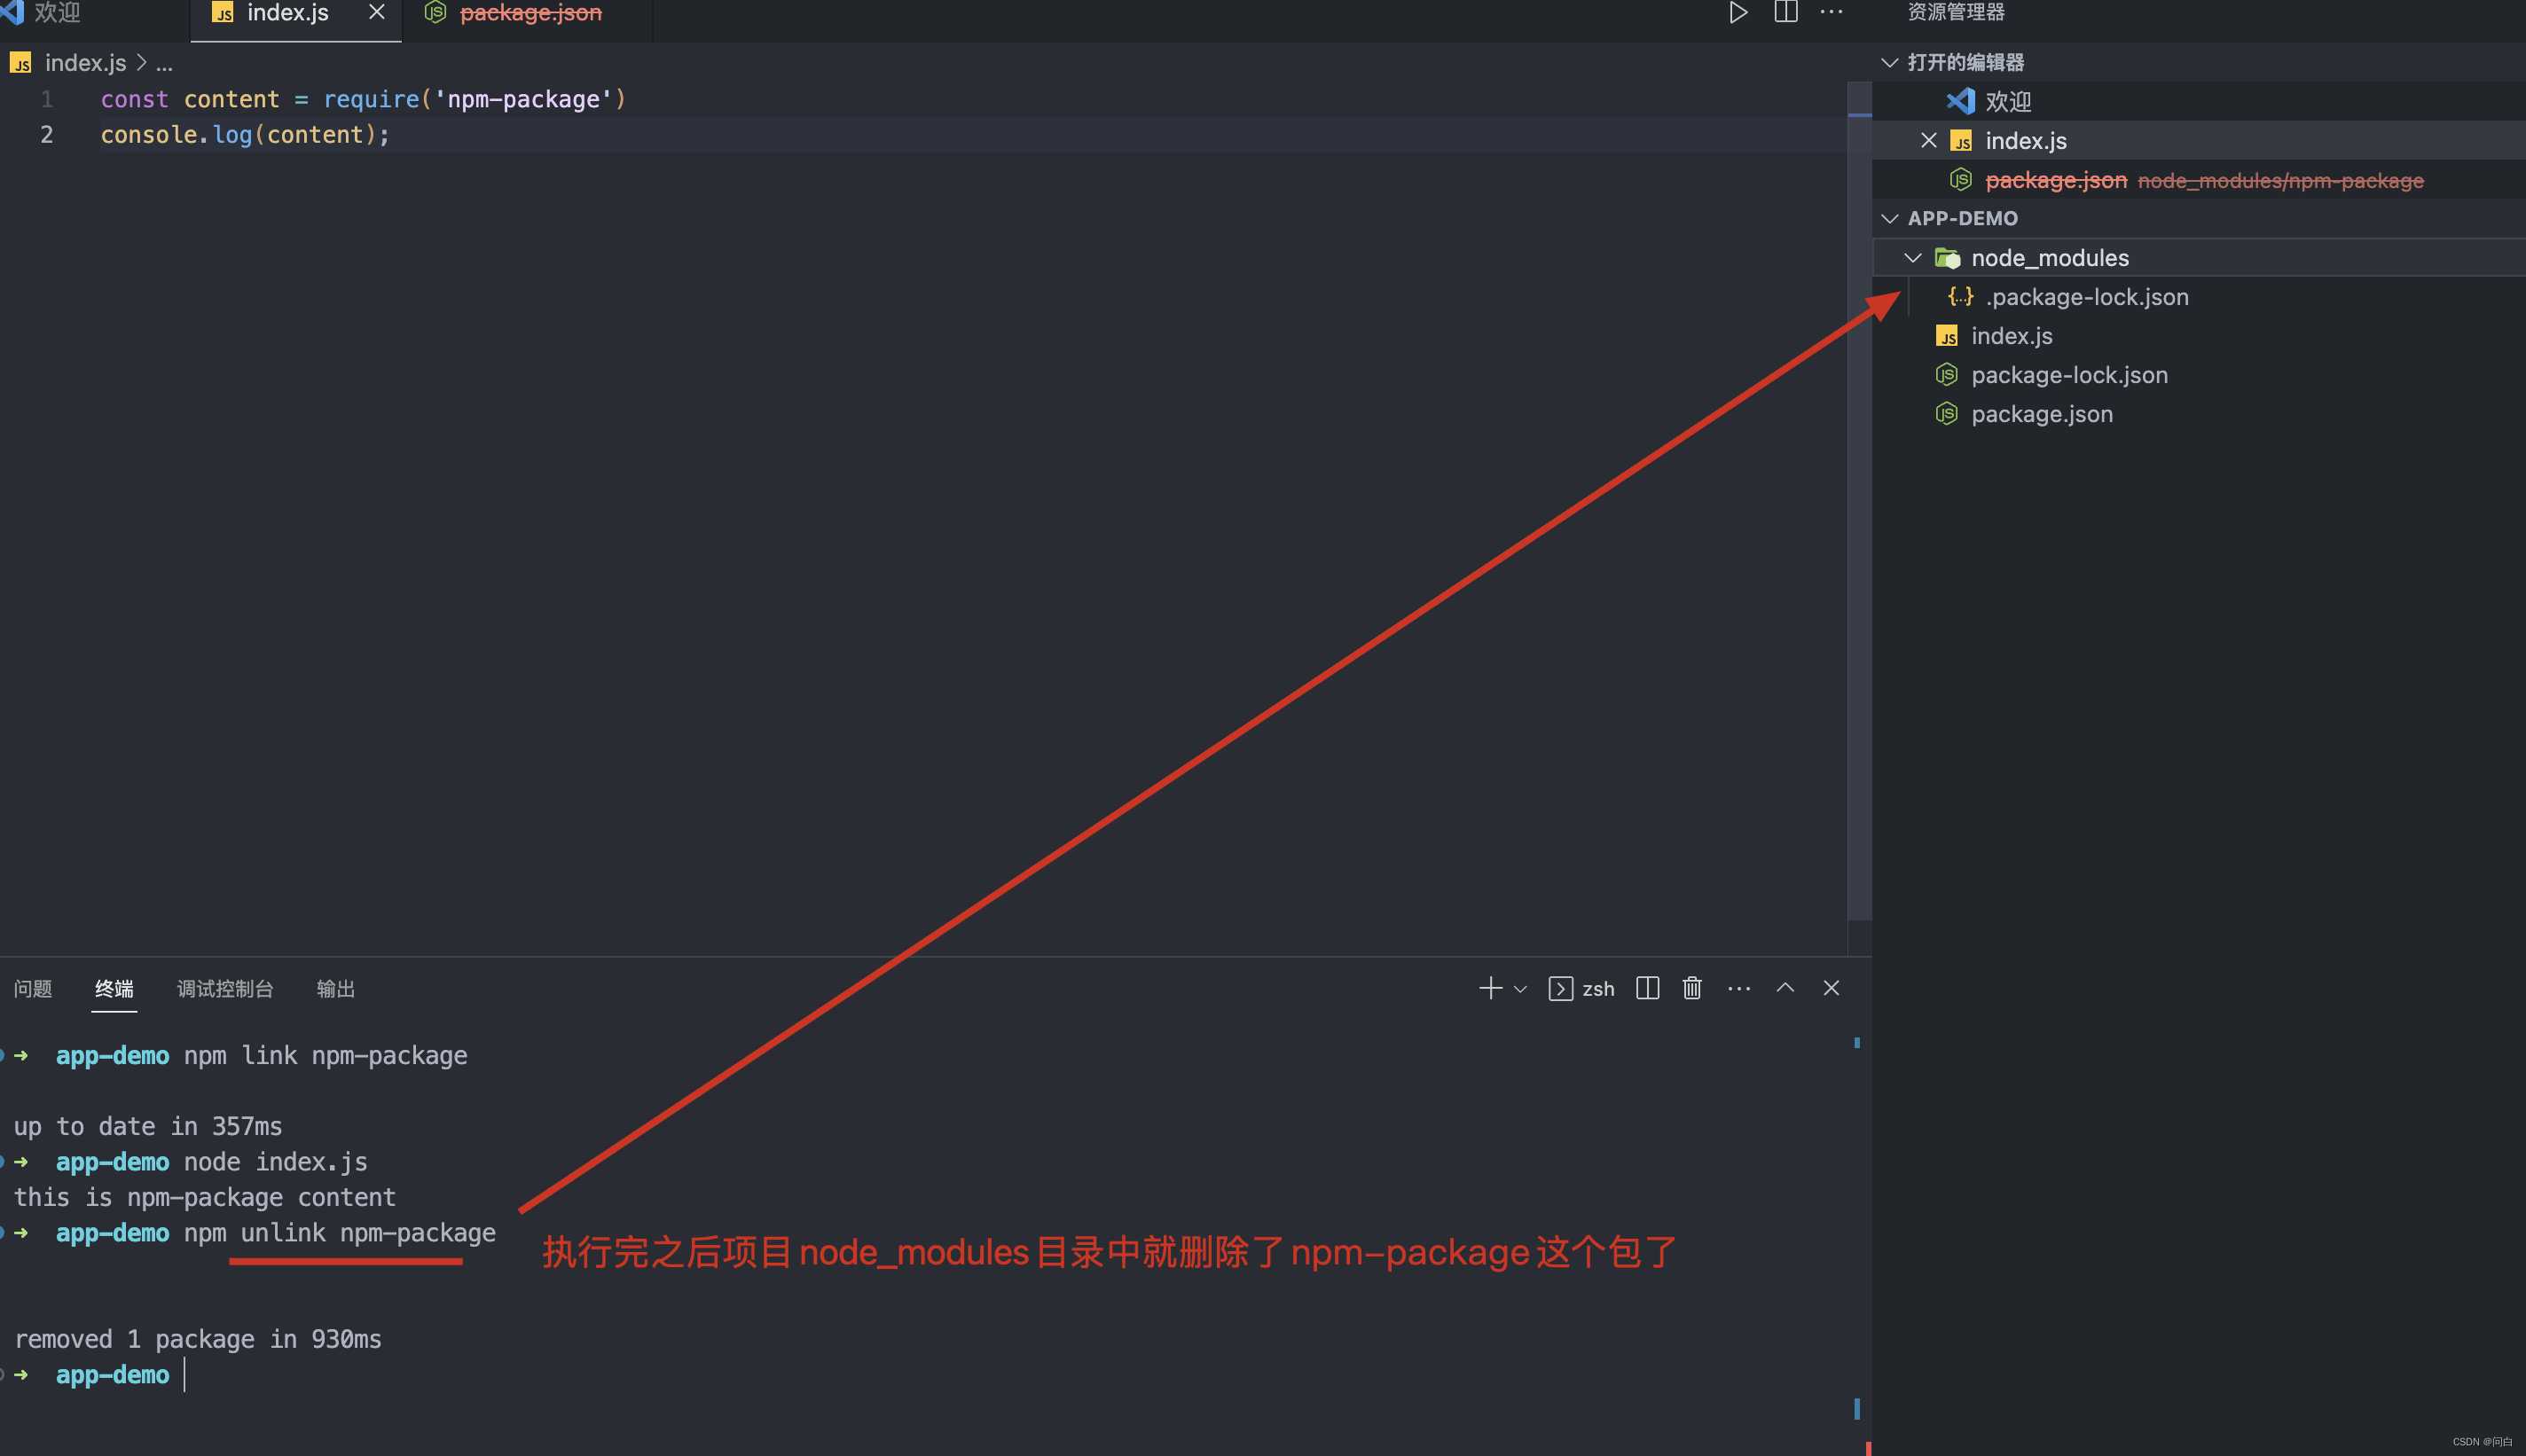Switch to the 输出 output tab
Screen dimensions: 2526x1456
coord(336,988)
